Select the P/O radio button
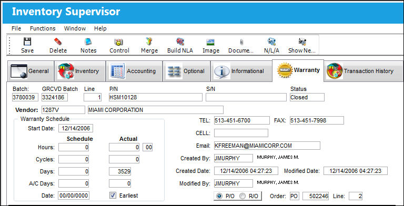Screen dimensions: 404x206 [219, 196]
